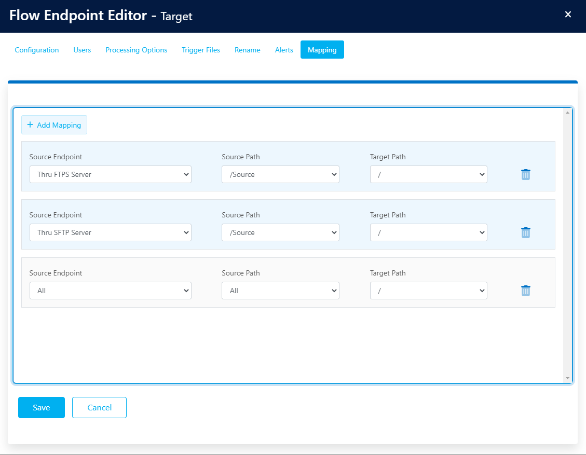The height and width of the screenshot is (455, 586).
Task: Select the Alerts tab
Action: tap(284, 50)
